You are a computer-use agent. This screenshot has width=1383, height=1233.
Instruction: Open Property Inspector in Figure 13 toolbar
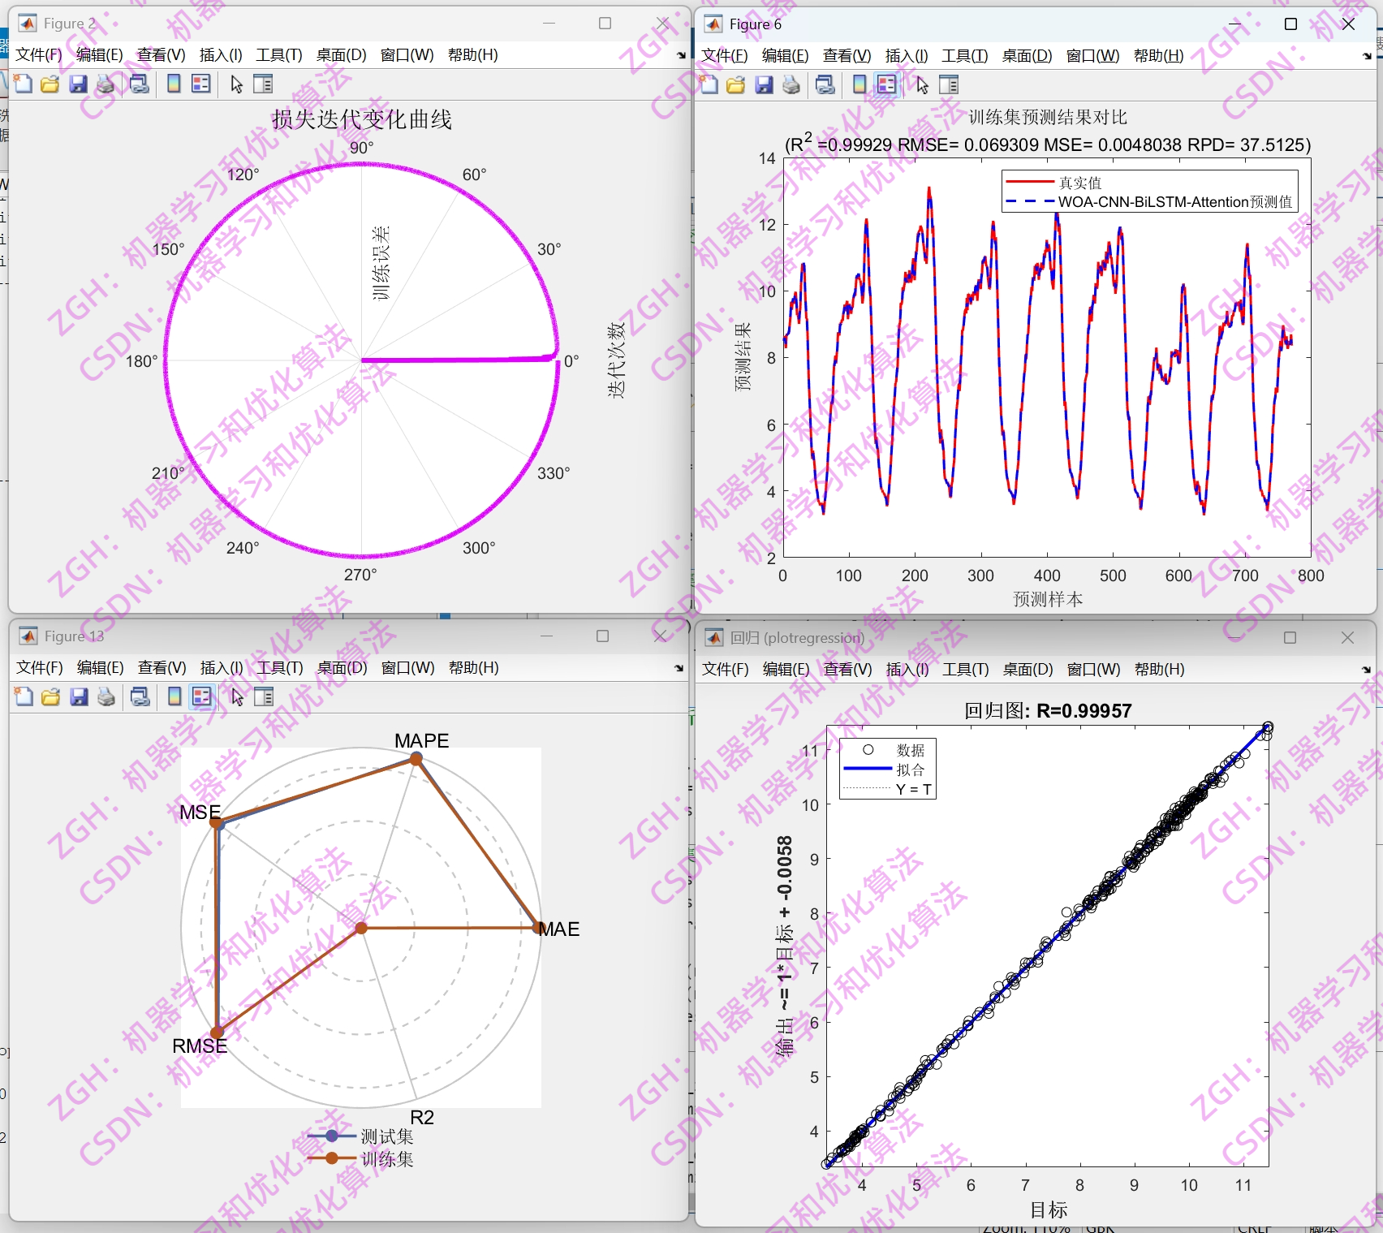264,696
